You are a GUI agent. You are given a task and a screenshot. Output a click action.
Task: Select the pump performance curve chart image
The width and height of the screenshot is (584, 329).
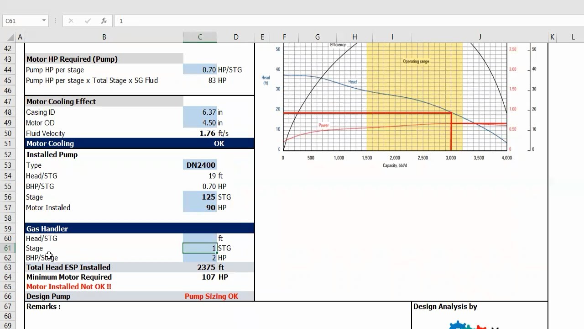[x=399, y=105]
